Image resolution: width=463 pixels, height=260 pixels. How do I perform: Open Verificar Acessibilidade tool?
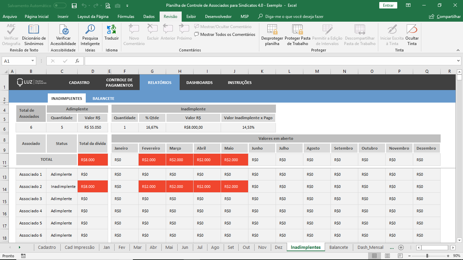click(x=63, y=30)
